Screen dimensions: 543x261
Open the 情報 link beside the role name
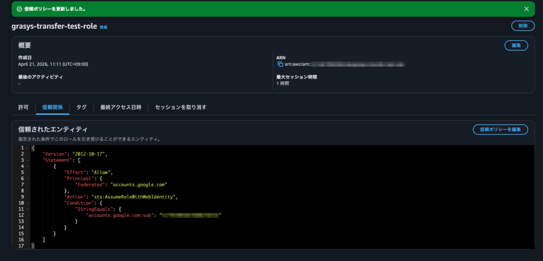(x=103, y=27)
